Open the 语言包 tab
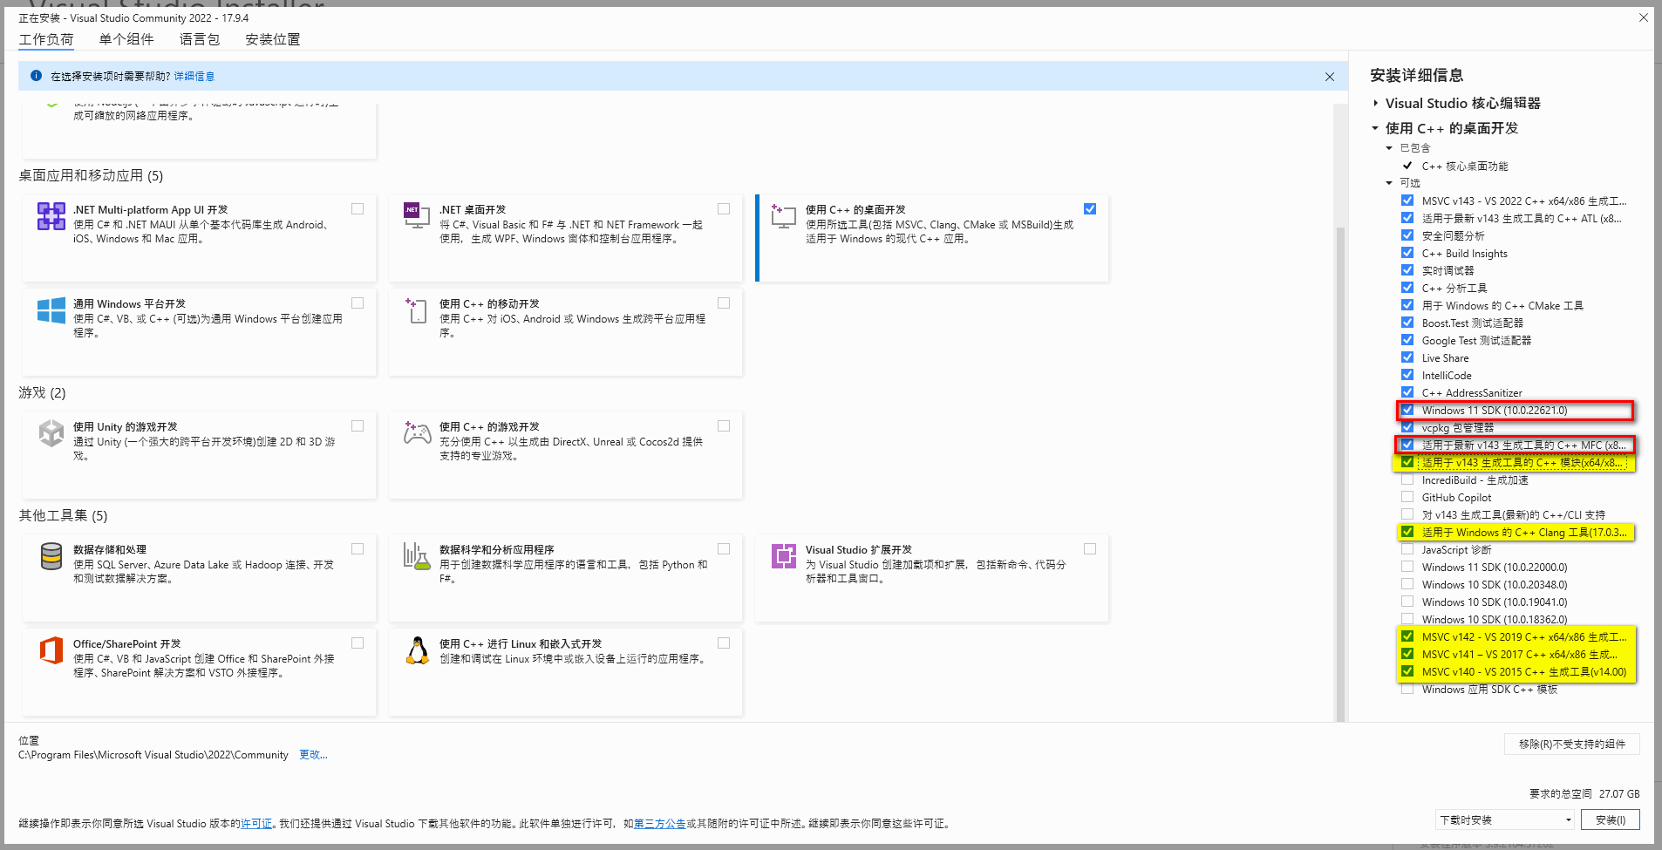This screenshot has height=850, width=1662. (x=199, y=38)
